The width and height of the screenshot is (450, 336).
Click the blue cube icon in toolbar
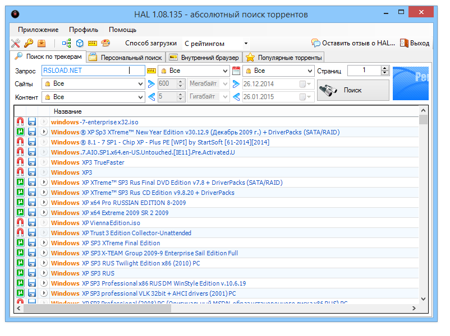(x=80, y=43)
